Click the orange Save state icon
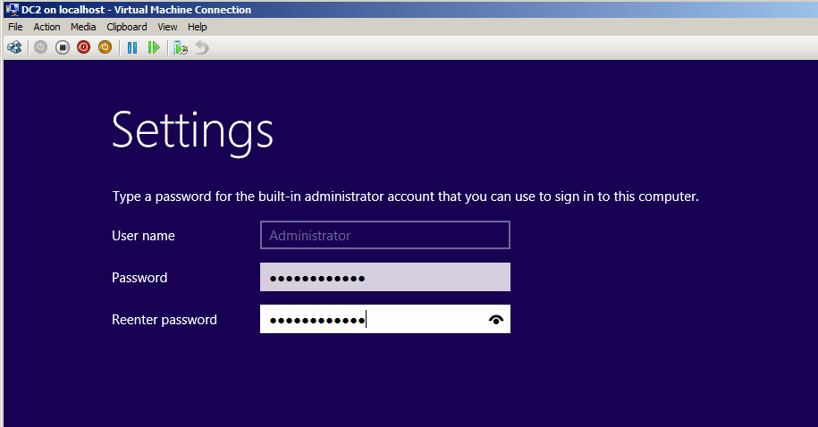Viewport: 818px width, 427px height. point(105,47)
